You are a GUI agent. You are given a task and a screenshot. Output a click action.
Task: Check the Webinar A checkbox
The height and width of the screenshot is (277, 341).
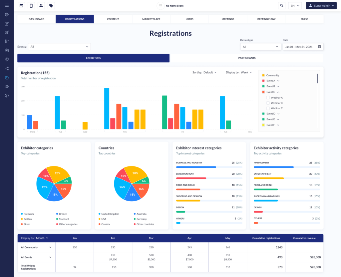pos(268,98)
